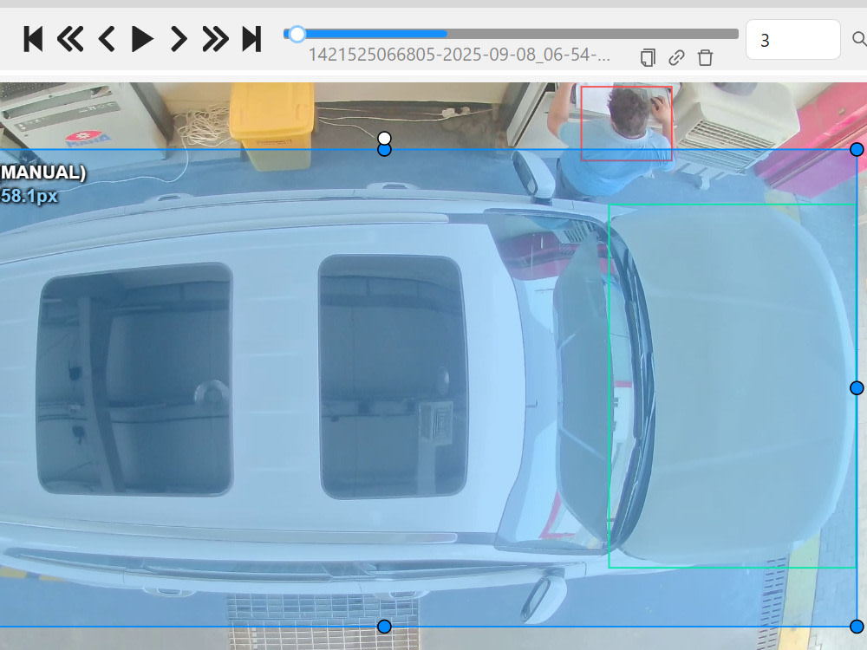The width and height of the screenshot is (867, 650).
Task: Jump back multiple frames with double-left arrows
Action: coord(70,39)
